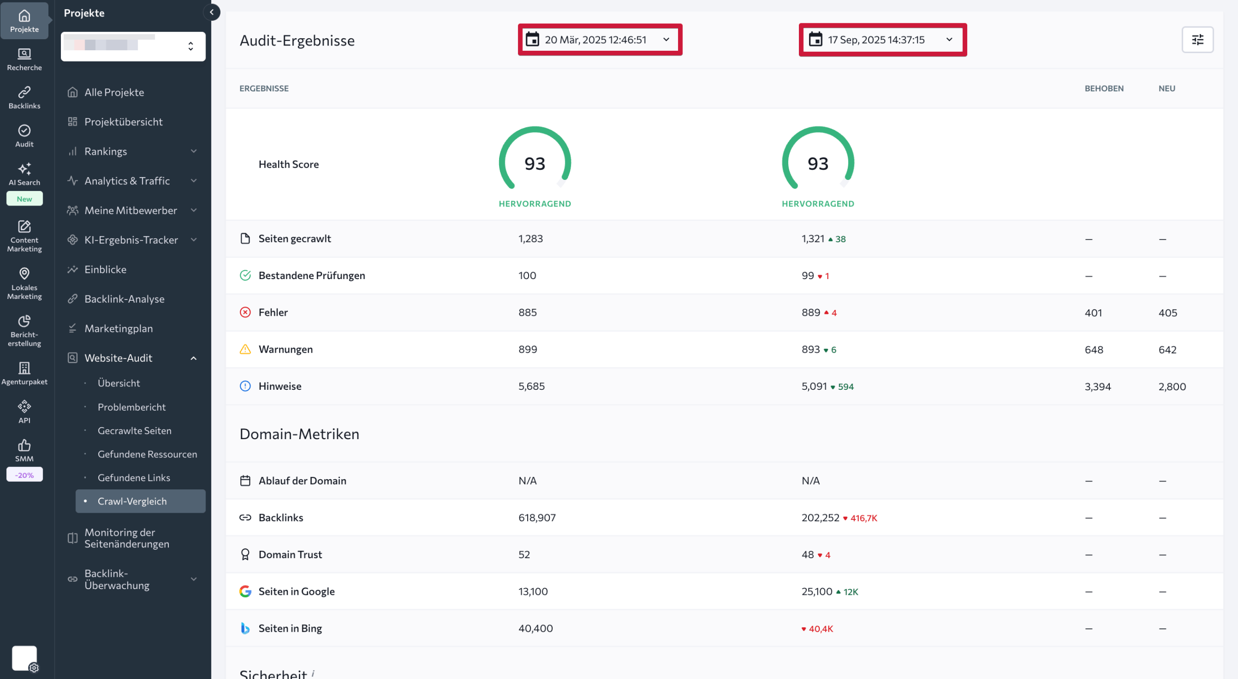Collapse the left sidebar panel
The image size is (1238, 679).
tap(212, 13)
